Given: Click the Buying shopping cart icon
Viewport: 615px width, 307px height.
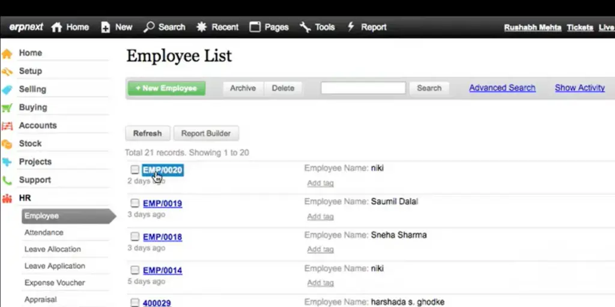Looking at the screenshot, I should point(7,108).
